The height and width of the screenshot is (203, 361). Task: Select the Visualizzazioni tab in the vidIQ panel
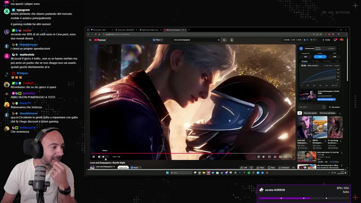tap(310, 48)
